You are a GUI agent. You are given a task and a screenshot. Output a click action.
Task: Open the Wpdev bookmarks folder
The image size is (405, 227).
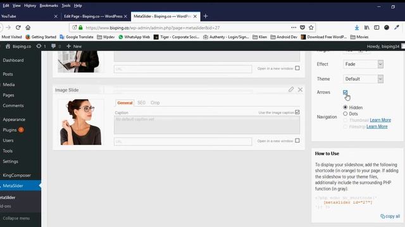tap(106, 37)
